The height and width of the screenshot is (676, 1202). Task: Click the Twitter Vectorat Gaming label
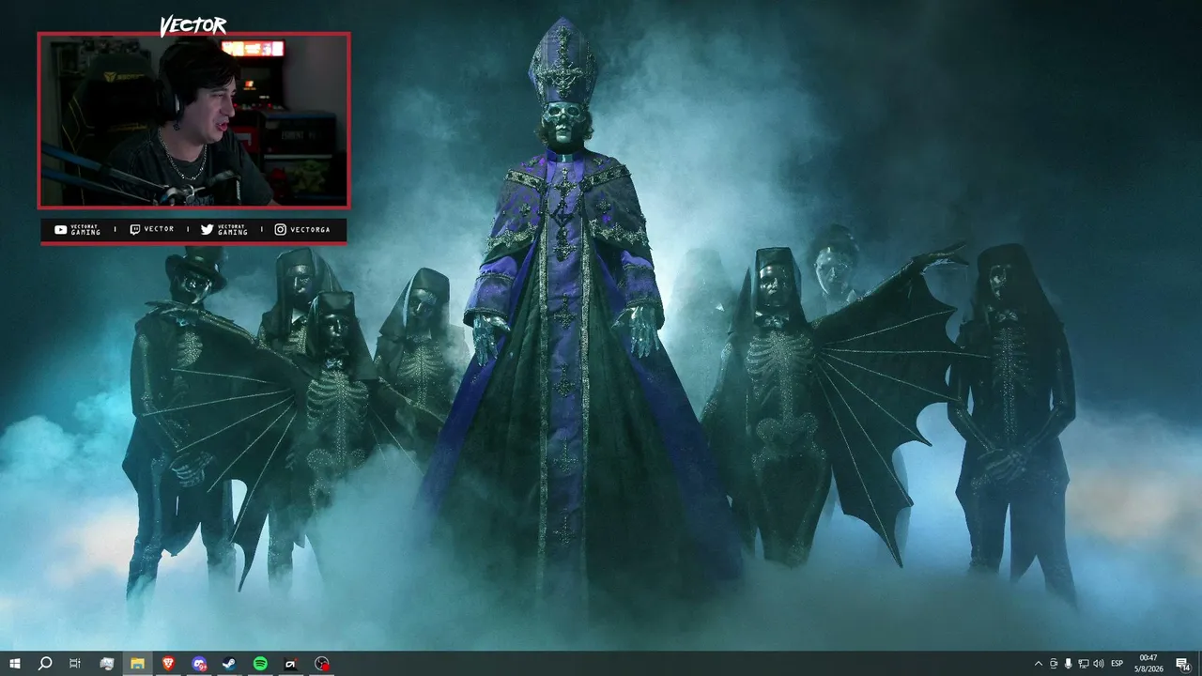pyautogui.click(x=224, y=229)
